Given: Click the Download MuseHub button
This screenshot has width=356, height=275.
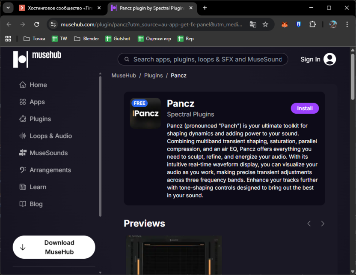Looking at the screenshot, I should [x=54, y=247].
